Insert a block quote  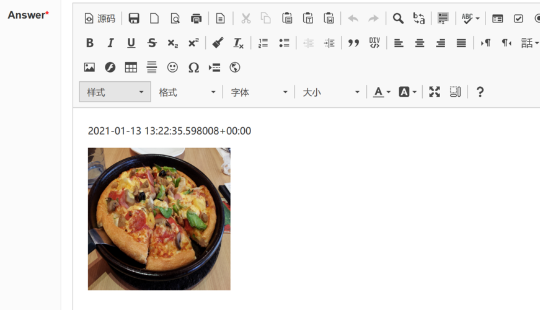point(353,43)
